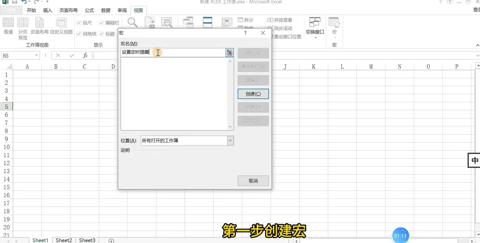Select the Sheet3 worksheet tab
The image size is (480, 243).
coord(87,240)
